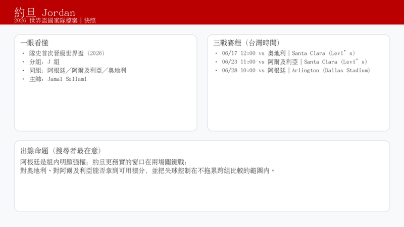Screen dimensions: 404x227
Task: Select fixture 06/28 10:00 vs 阿根廷
Action: [296, 70]
